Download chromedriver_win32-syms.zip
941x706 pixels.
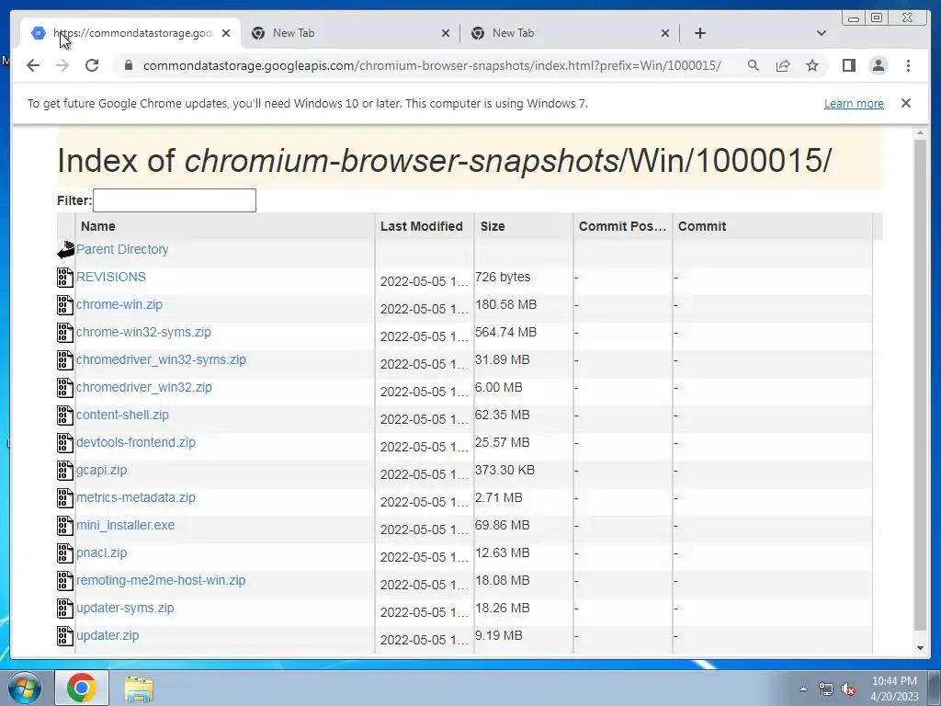click(x=161, y=359)
